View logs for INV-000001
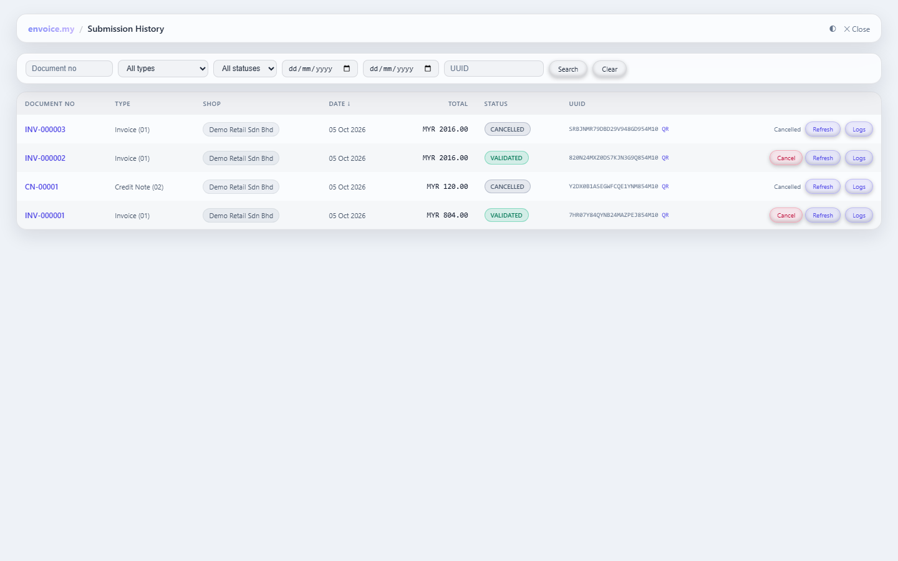This screenshot has height=561, width=898. coord(859,216)
